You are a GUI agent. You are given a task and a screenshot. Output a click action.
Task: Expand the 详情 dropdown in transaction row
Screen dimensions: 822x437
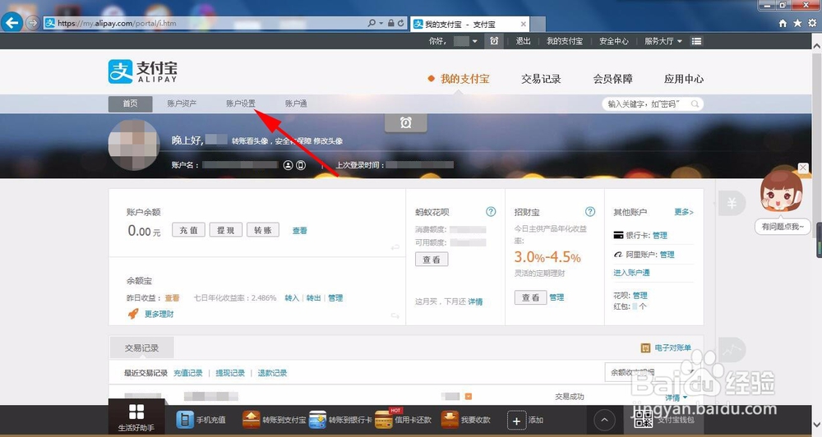click(686, 398)
